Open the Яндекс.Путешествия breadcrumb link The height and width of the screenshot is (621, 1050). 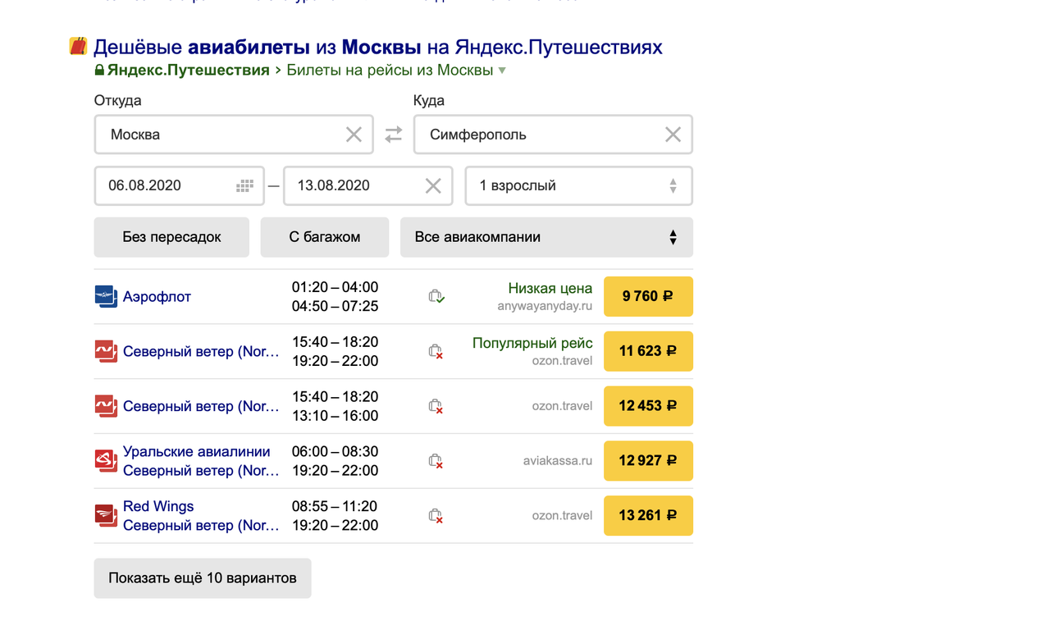[188, 71]
